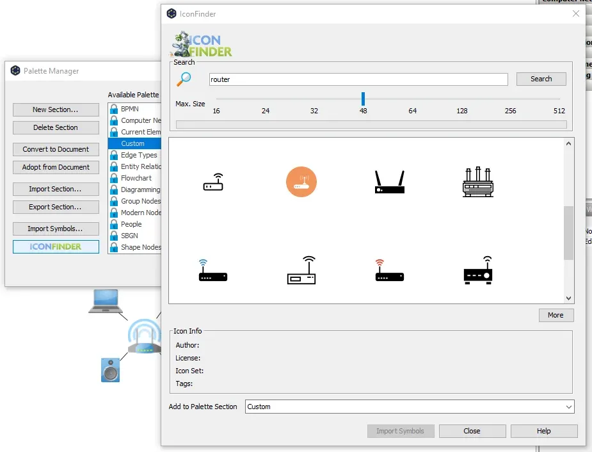Select Current Elements palette entry
This screenshot has width=592, height=452.
(134, 132)
